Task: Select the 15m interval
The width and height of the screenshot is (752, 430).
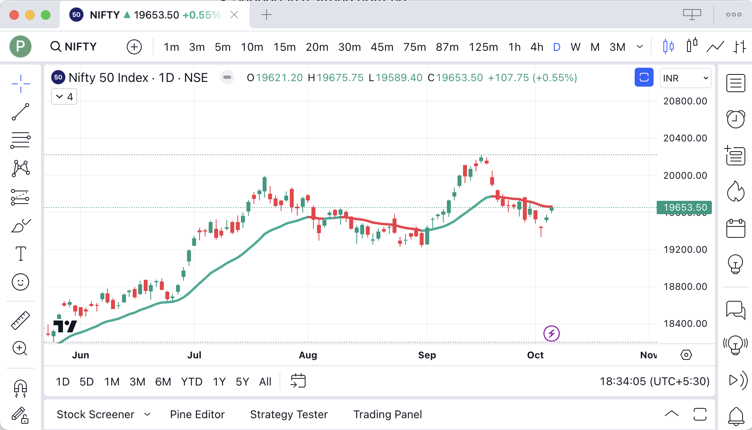Action: click(x=285, y=47)
